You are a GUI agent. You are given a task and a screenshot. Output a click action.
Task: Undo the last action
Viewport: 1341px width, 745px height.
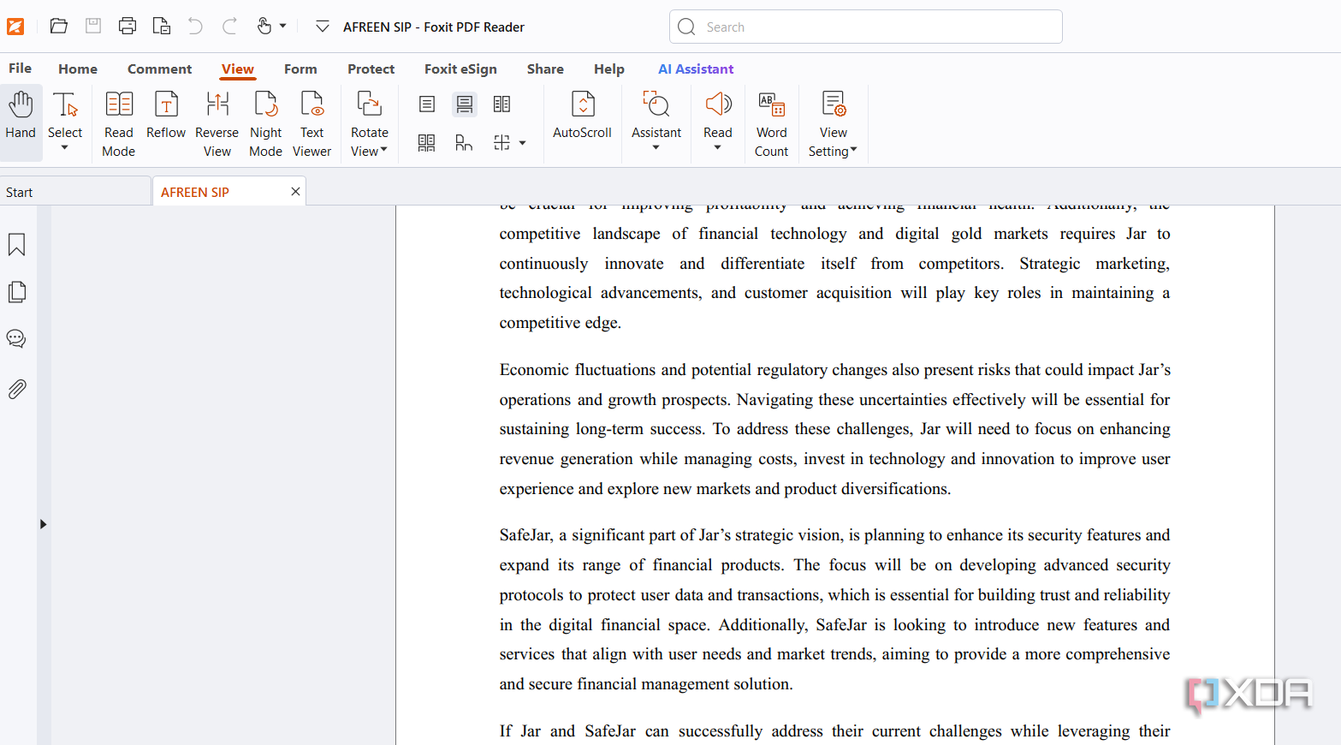coord(195,27)
